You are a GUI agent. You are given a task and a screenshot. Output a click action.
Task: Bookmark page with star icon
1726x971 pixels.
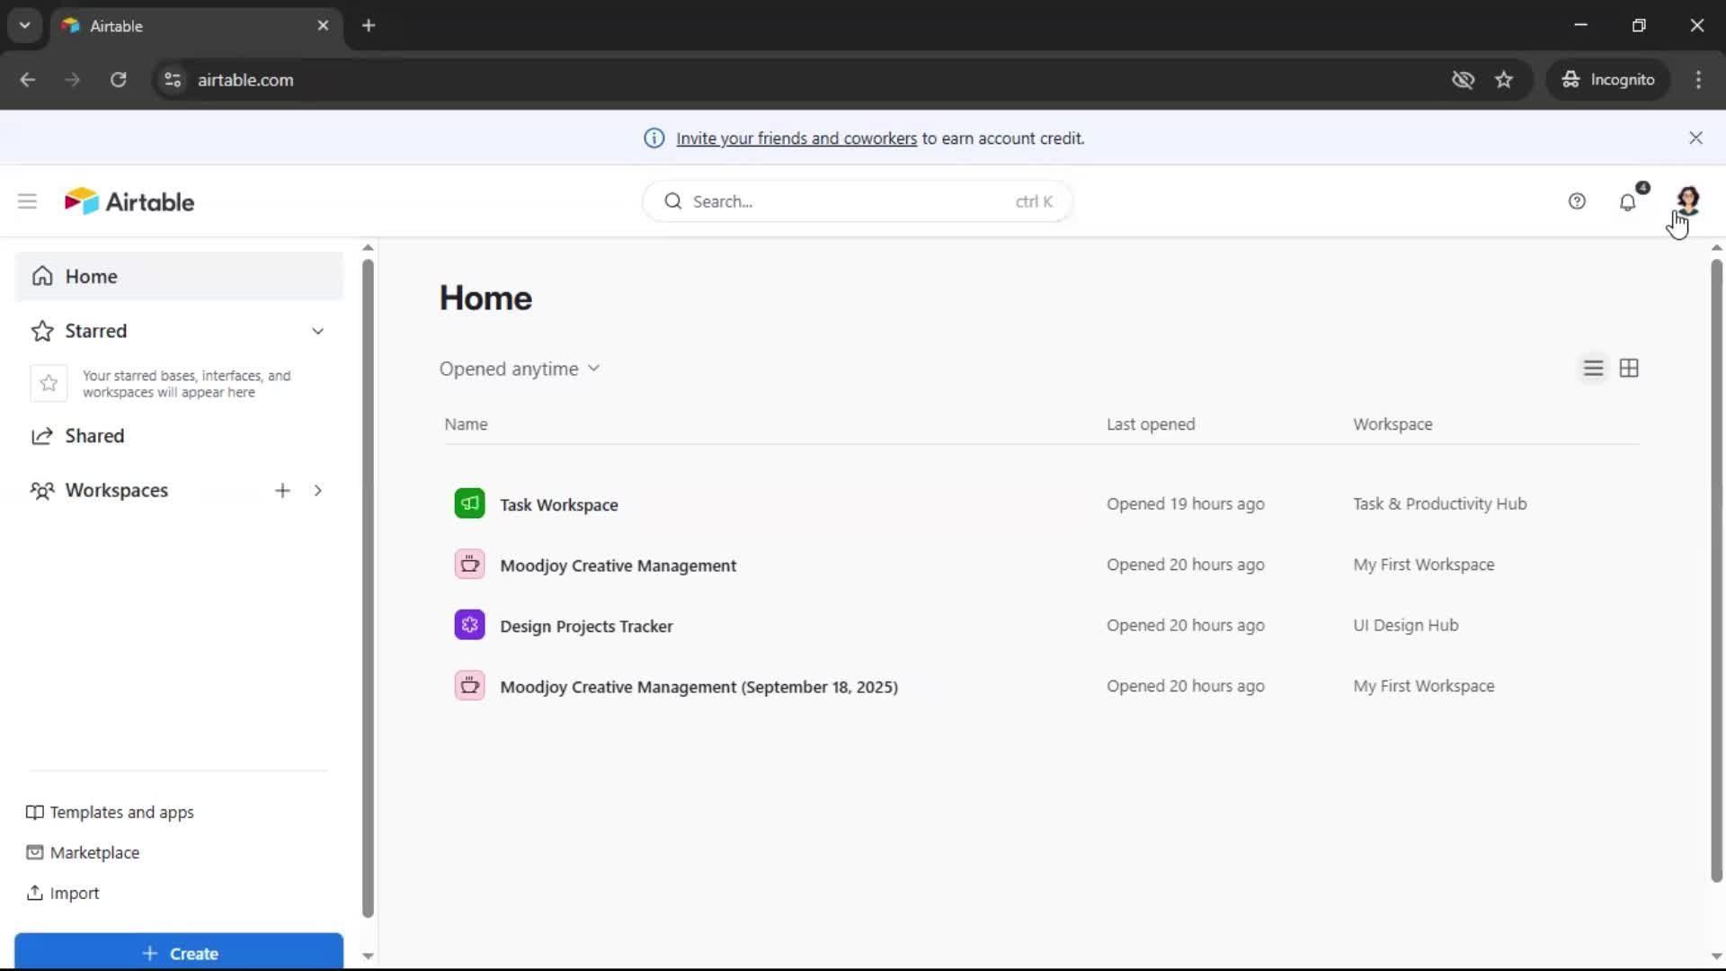[1504, 80]
